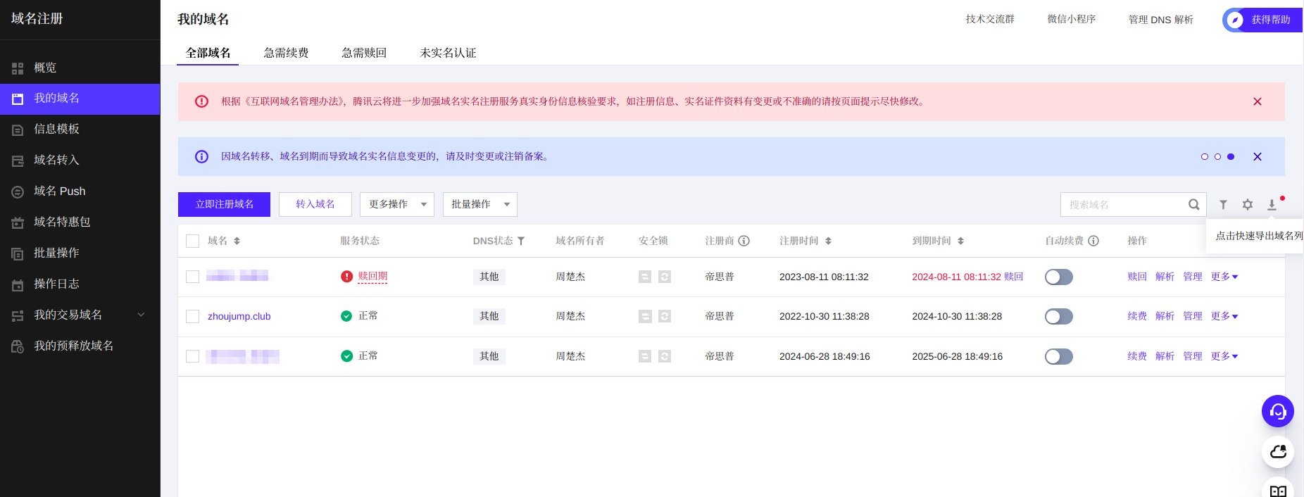Click the search magnifier icon

[x=1193, y=204]
